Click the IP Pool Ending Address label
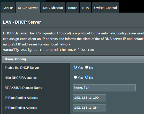144x114 pixels. (21, 108)
